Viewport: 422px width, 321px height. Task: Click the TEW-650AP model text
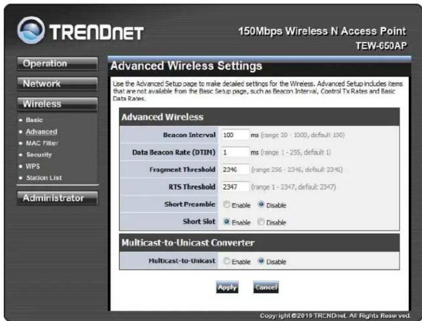point(381,46)
